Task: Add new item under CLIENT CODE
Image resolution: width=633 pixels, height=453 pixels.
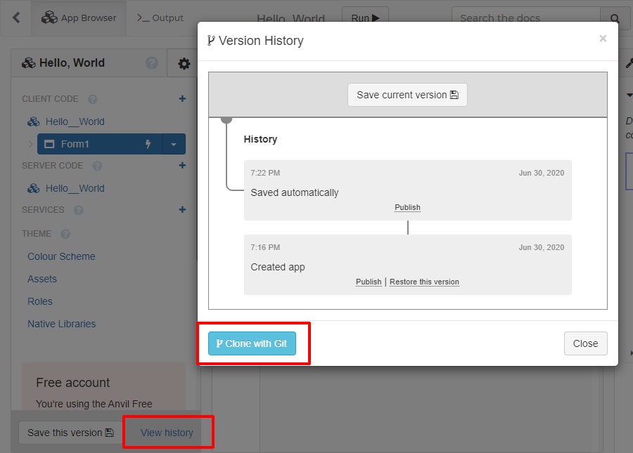Action: click(182, 99)
